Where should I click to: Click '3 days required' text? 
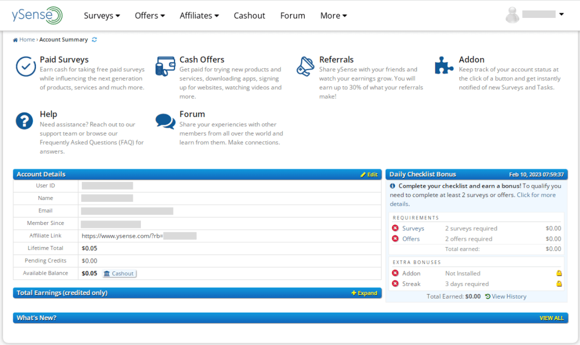coord(467,284)
